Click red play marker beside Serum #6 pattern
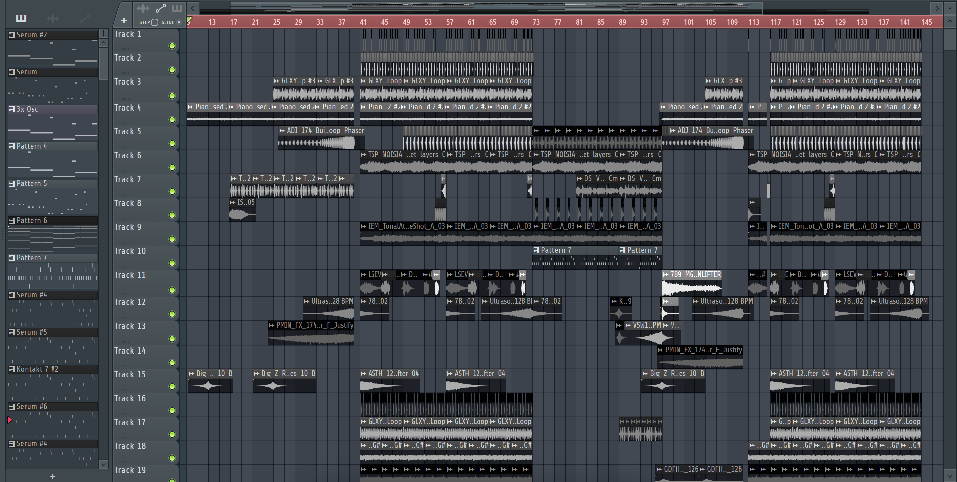957x482 pixels. [10, 420]
